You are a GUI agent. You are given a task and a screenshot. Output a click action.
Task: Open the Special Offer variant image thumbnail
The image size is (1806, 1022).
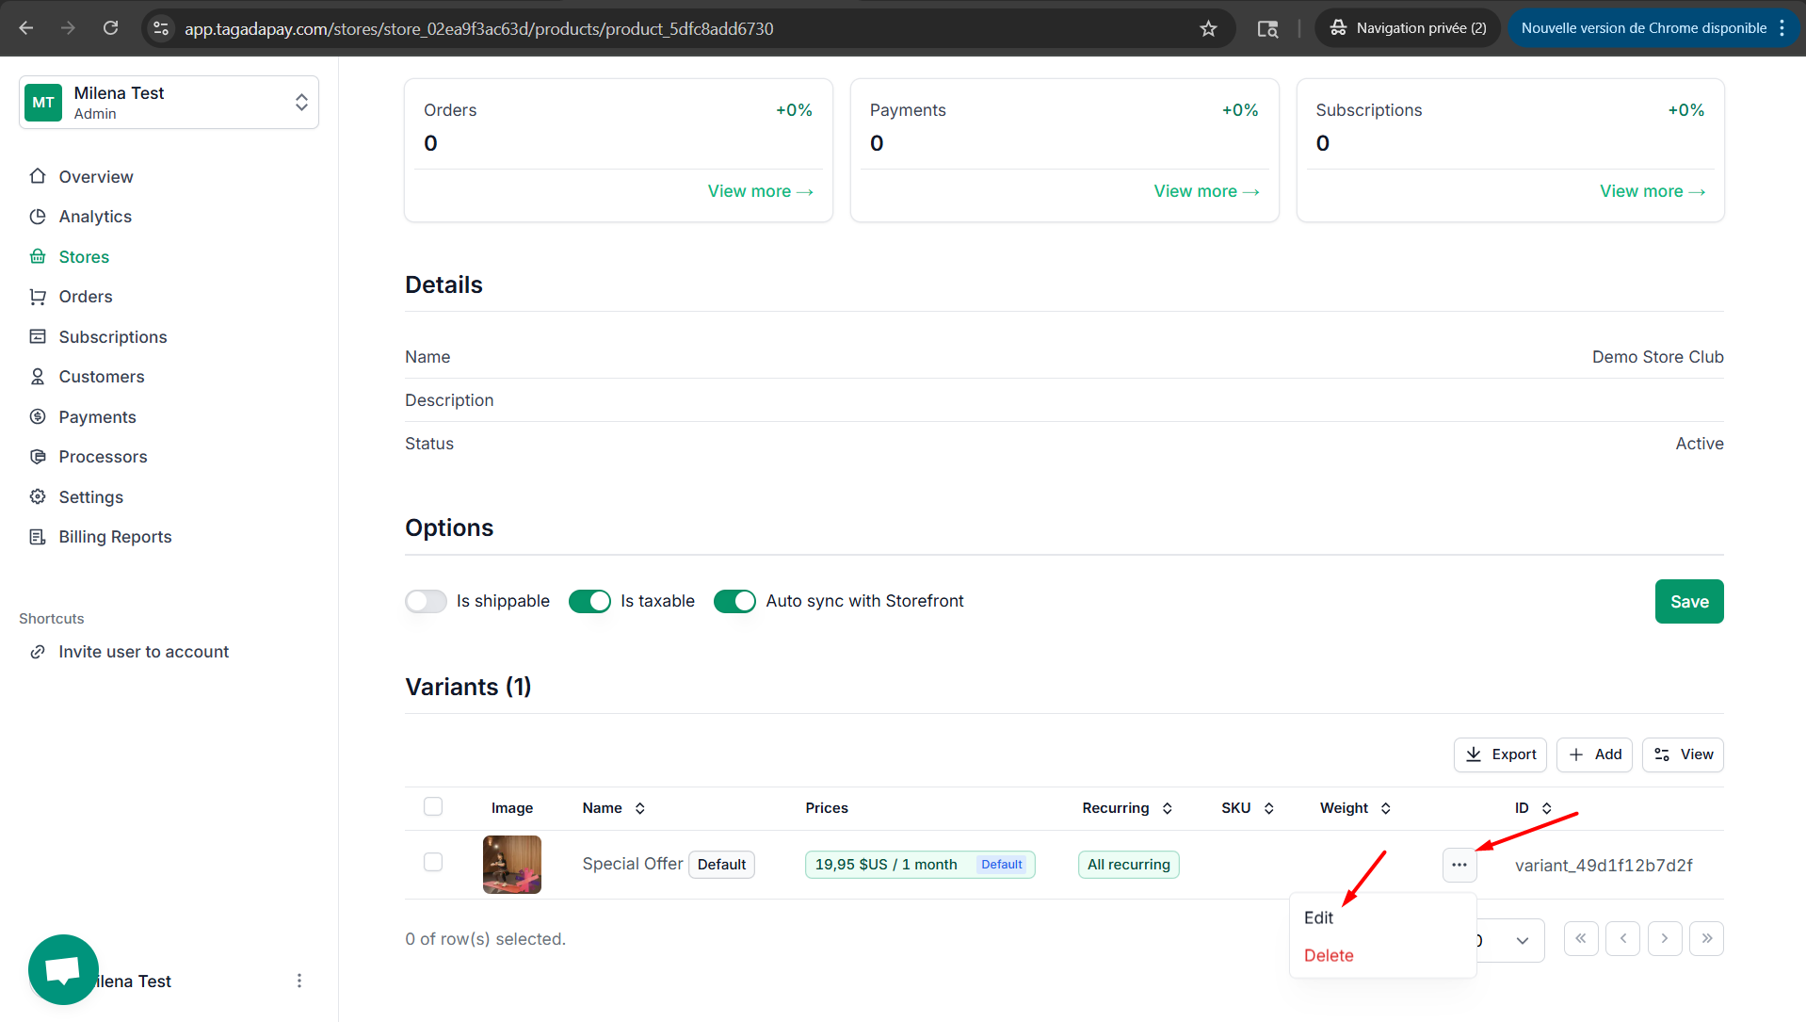pyautogui.click(x=512, y=865)
